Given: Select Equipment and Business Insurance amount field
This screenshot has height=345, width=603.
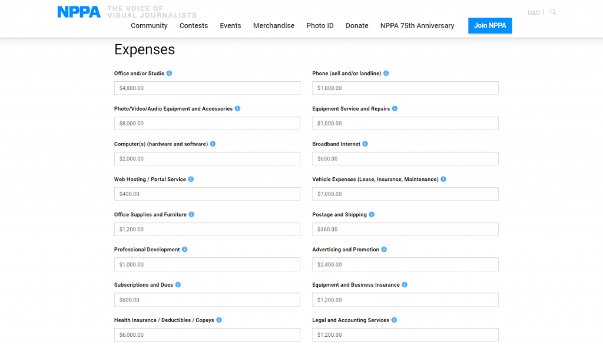Looking at the screenshot, I should (405, 300).
